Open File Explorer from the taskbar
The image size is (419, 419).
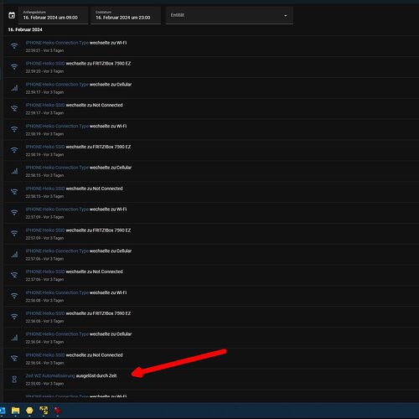[x=16, y=411]
